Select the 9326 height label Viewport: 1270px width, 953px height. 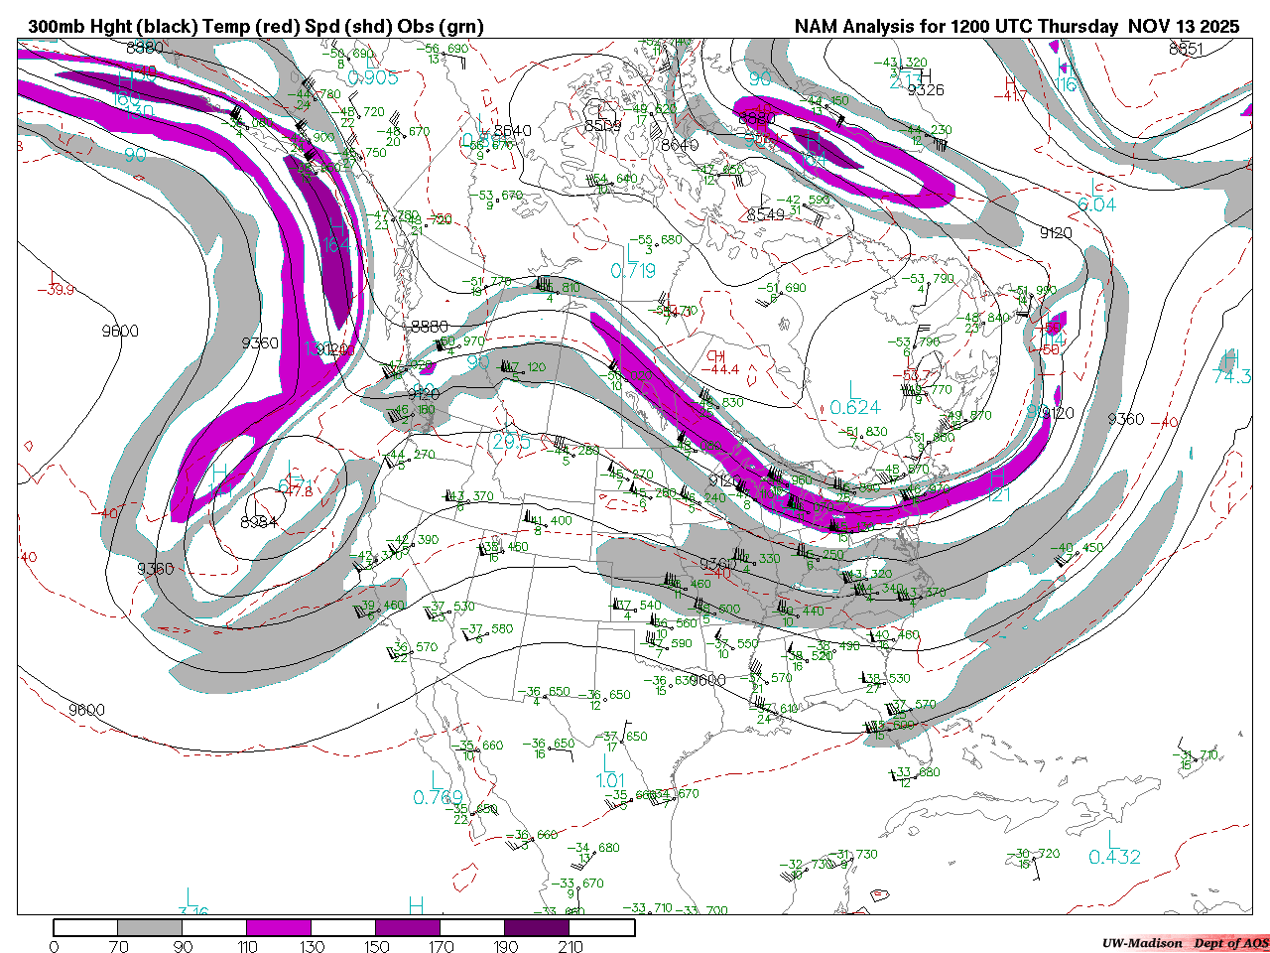pyautogui.click(x=925, y=90)
